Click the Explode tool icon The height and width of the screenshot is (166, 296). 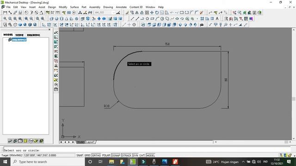click(x=202, y=12)
